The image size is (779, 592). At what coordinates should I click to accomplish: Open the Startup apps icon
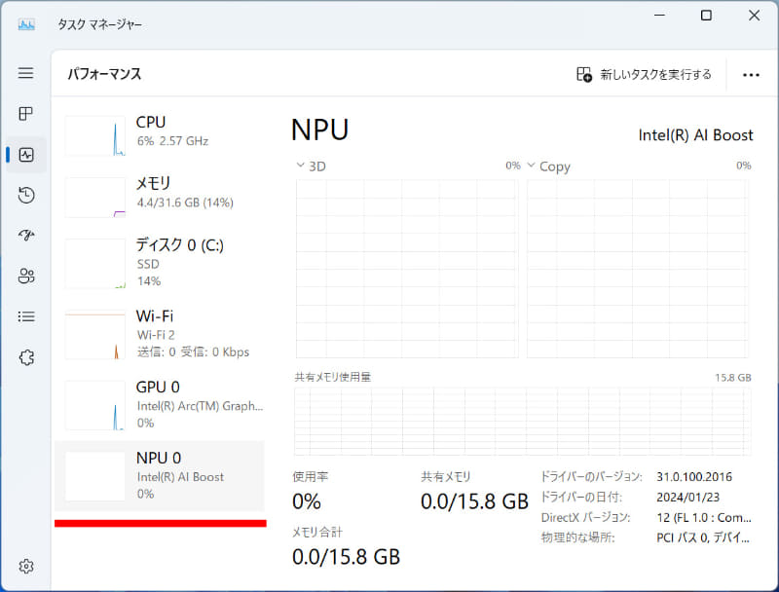point(26,236)
